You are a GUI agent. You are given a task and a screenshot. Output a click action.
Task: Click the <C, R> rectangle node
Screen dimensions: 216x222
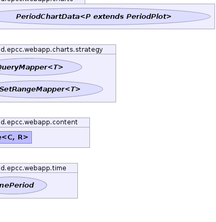(16, 137)
